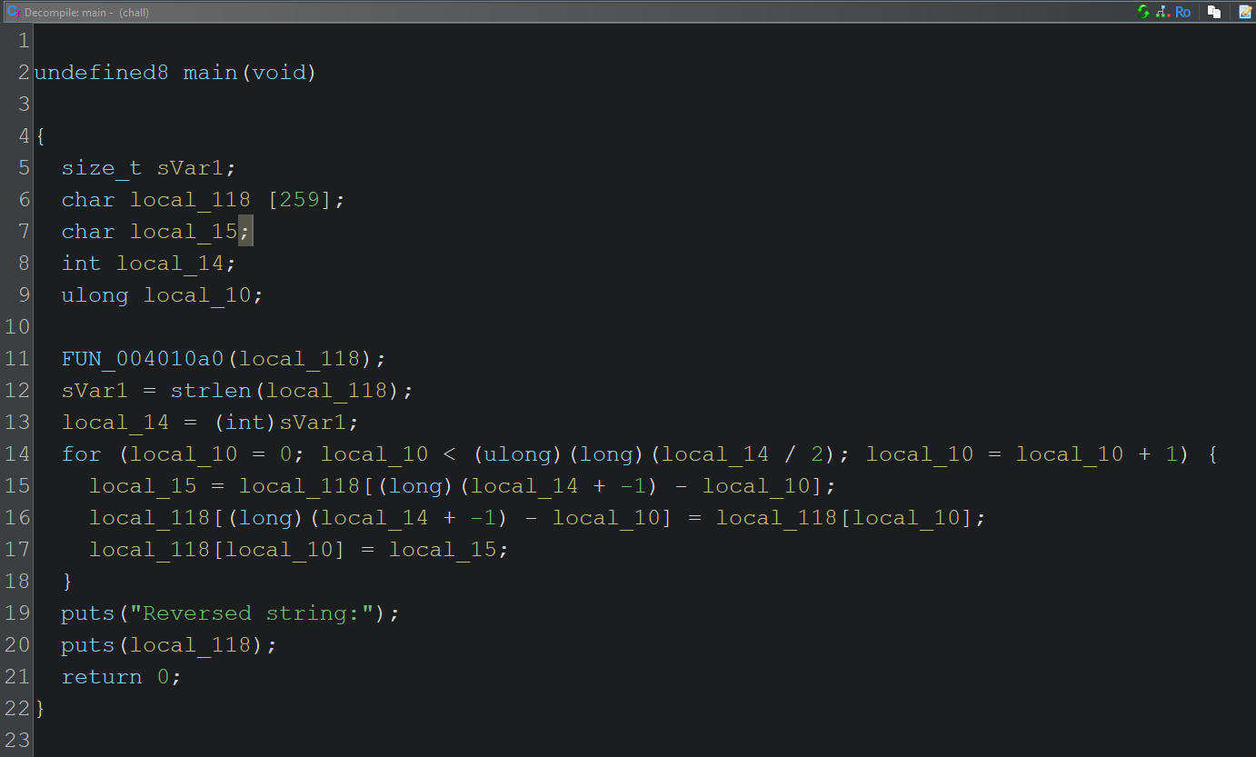Click the closing brace on line 18
The width and height of the screenshot is (1256, 757).
67,582
